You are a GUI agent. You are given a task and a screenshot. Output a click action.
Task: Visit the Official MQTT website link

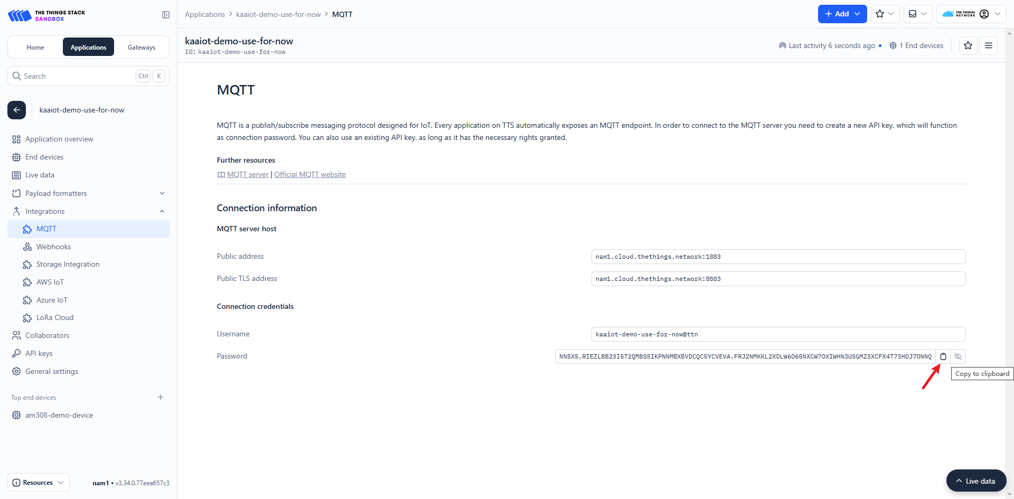tap(310, 174)
